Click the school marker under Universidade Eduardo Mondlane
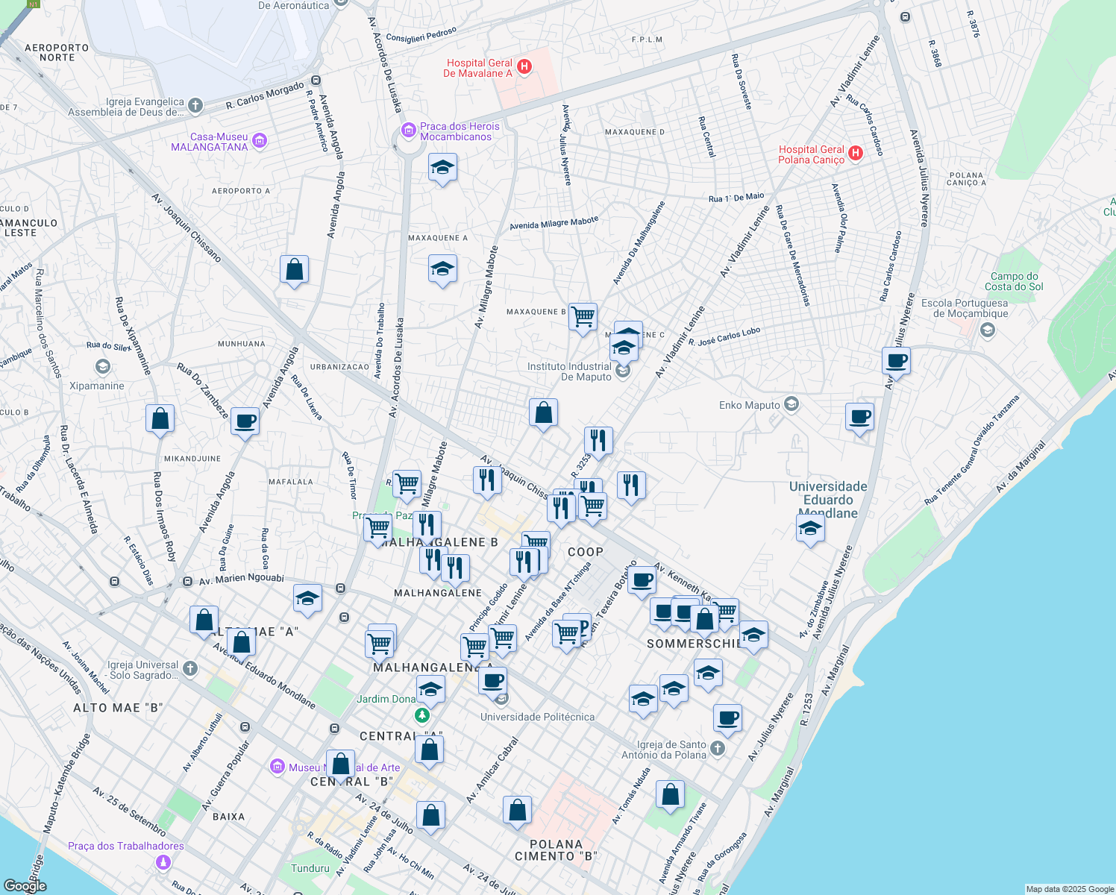 (x=810, y=530)
